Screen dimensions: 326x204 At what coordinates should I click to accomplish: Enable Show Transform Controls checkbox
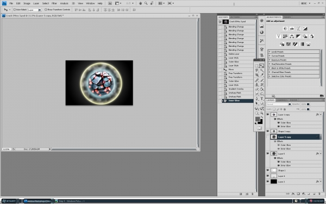[x=46, y=10]
